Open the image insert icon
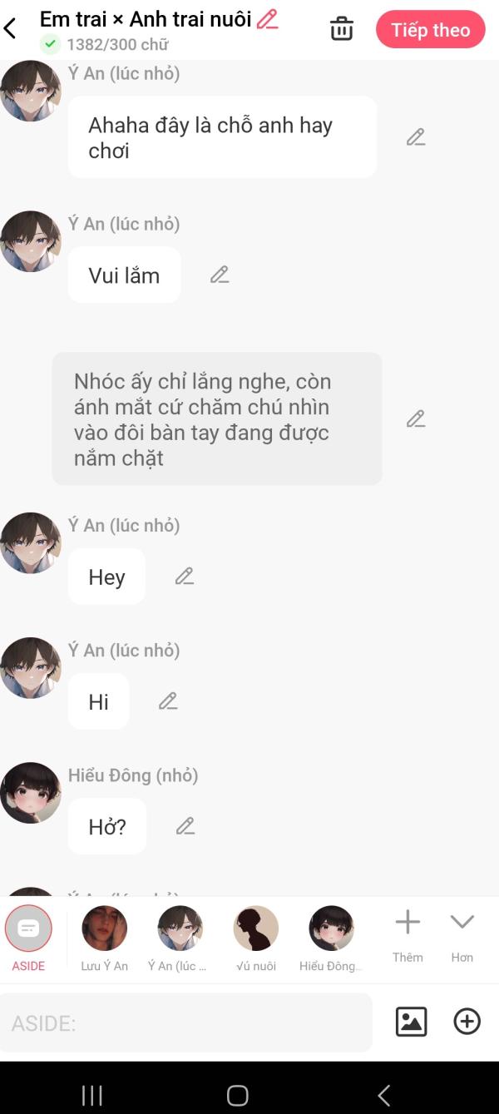Viewport: 499px width, 1114px height. (411, 1021)
